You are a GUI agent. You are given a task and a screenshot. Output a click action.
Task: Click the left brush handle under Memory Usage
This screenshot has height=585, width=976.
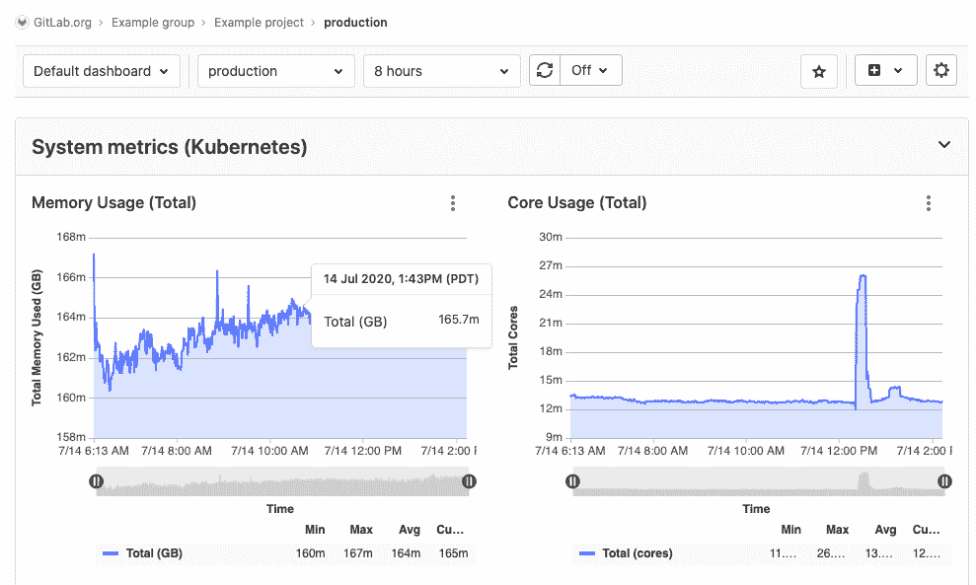tap(95, 480)
